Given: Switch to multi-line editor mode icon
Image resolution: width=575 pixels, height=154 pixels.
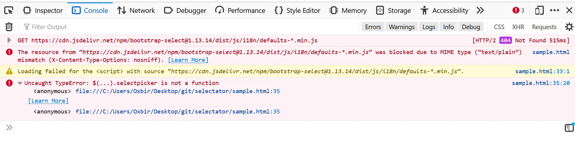Looking at the screenshot, I should (569, 128).
